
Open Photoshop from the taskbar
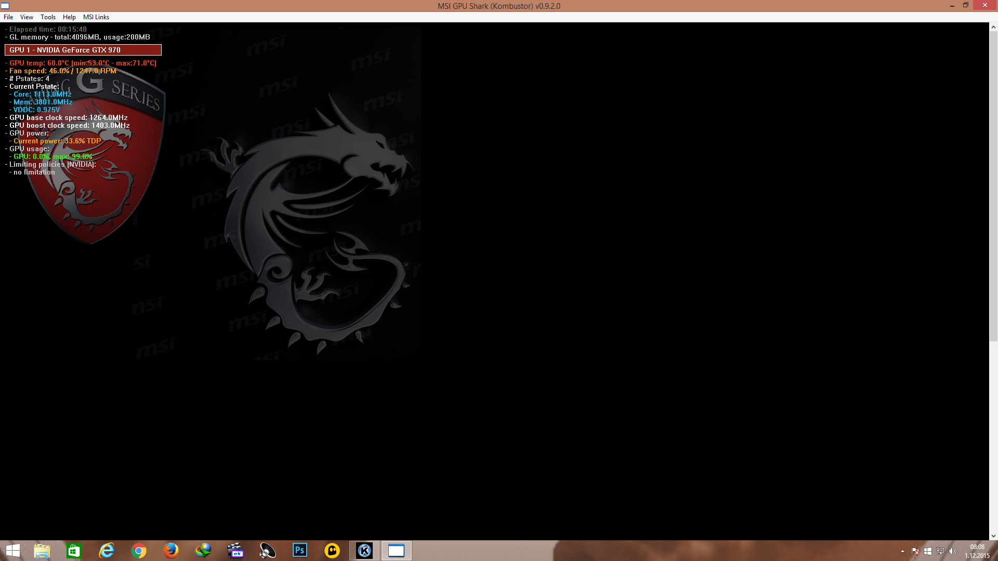pyautogui.click(x=300, y=551)
